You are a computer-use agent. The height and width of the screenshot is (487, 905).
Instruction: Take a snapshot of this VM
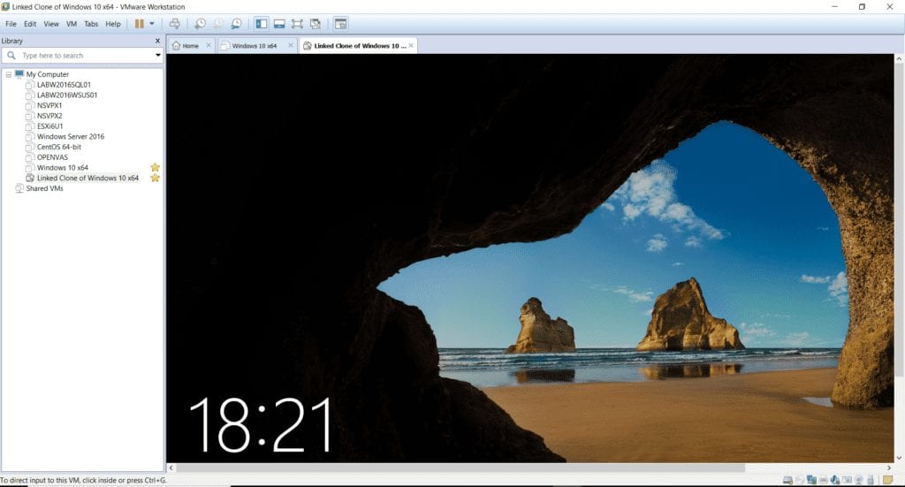point(200,24)
